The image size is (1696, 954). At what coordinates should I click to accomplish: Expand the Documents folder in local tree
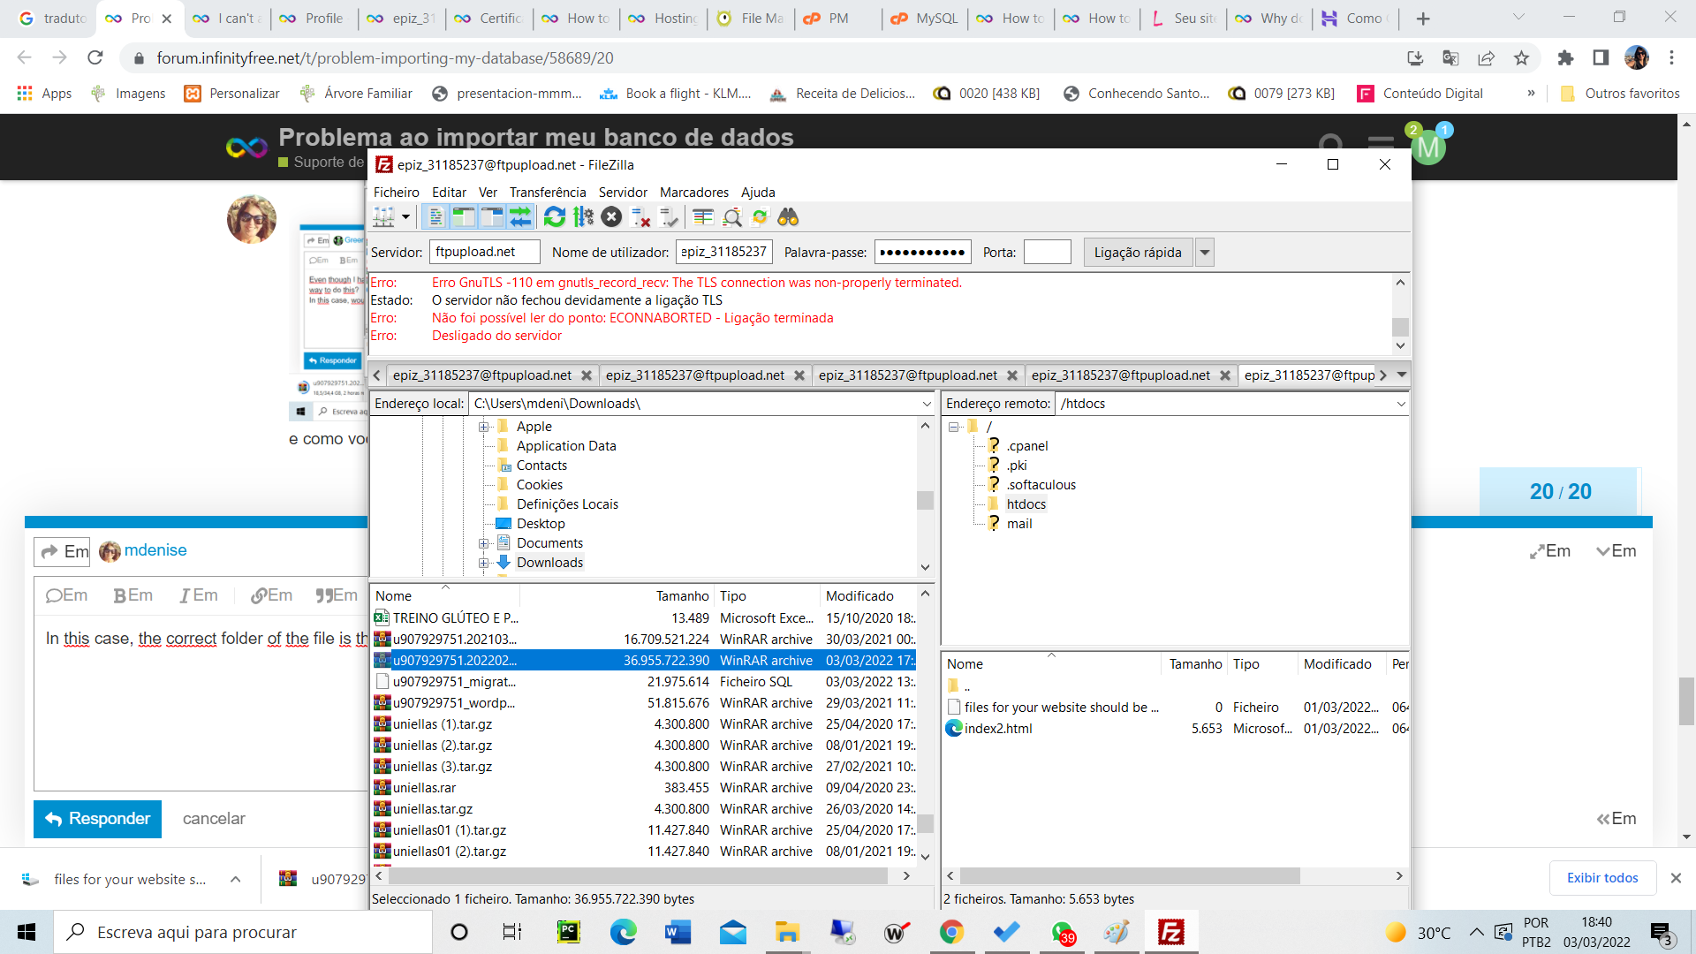[483, 543]
